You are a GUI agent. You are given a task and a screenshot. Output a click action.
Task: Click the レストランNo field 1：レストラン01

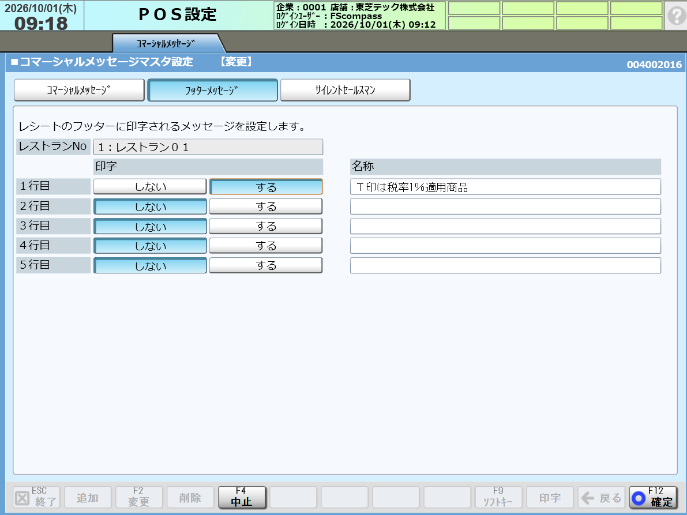click(208, 146)
